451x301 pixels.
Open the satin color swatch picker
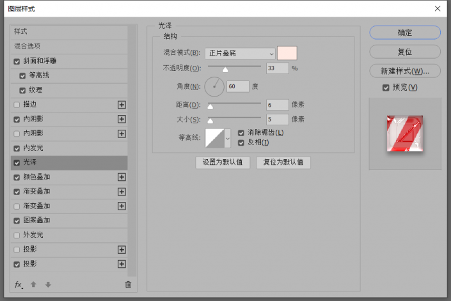[287, 53]
